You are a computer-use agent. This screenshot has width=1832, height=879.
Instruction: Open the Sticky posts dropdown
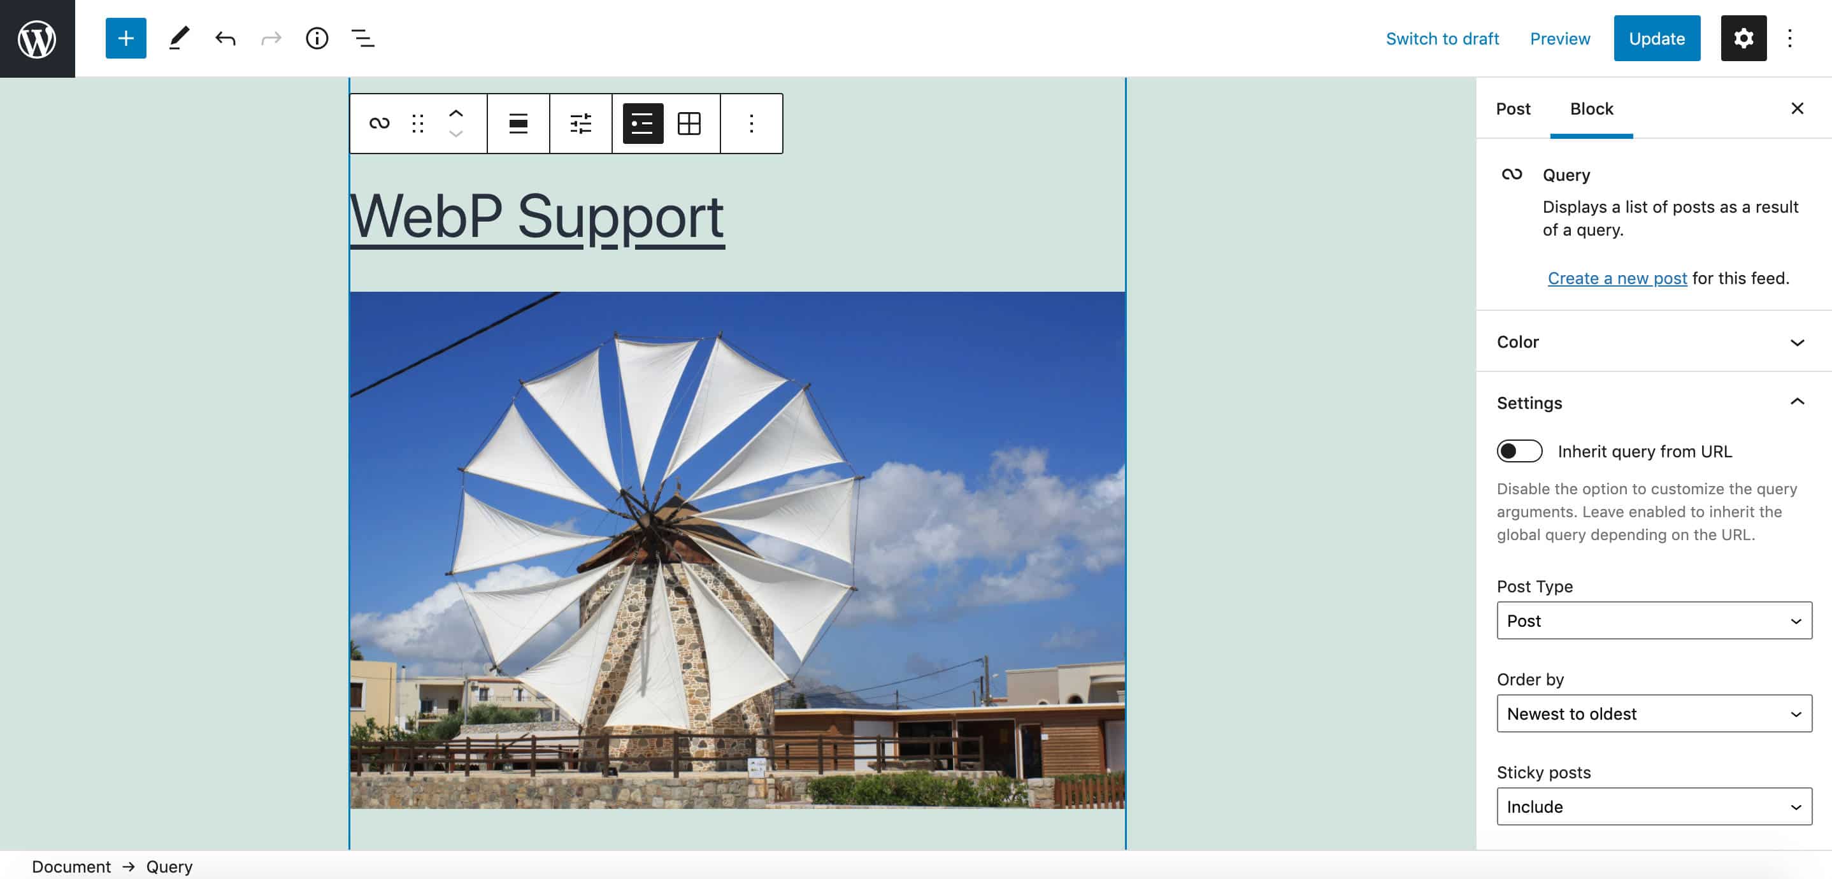pos(1652,805)
